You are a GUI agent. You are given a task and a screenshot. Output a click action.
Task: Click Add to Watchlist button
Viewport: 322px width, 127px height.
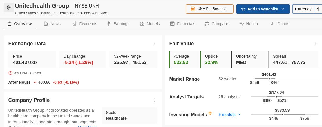[x=263, y=9]
